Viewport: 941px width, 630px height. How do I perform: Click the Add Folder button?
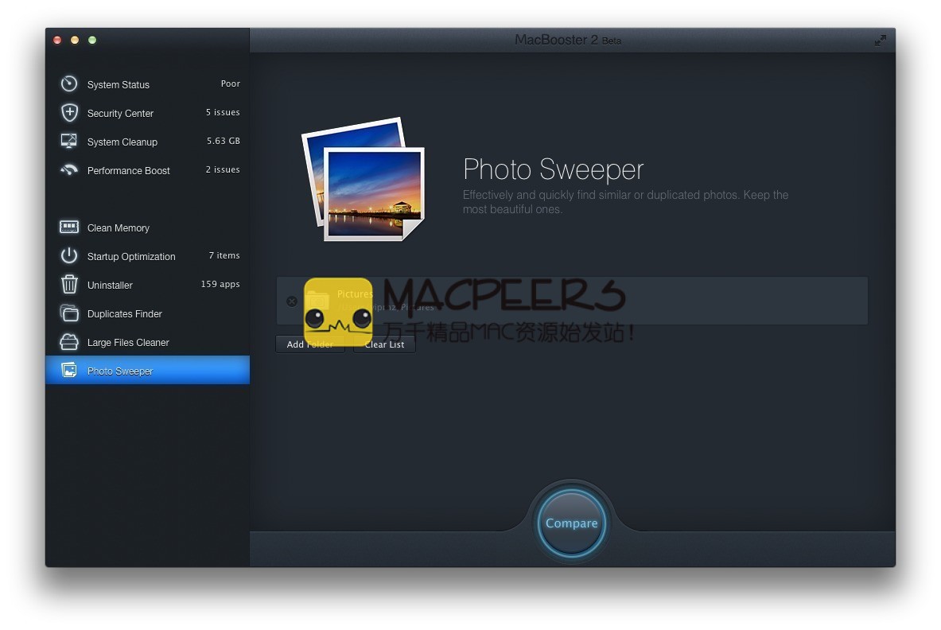[309, 344]
